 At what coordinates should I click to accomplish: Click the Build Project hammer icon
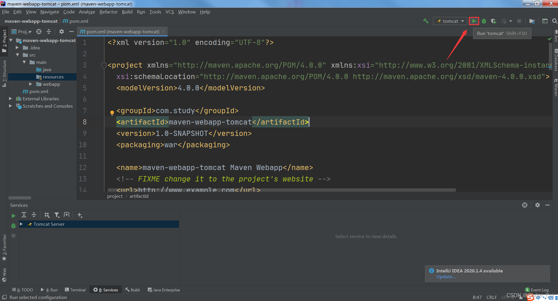[426, 21]
